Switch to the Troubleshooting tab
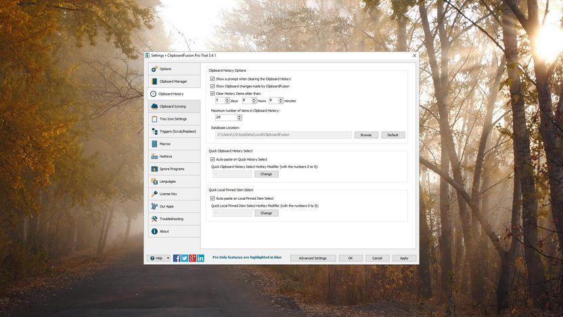 click(x=174, y=219)
